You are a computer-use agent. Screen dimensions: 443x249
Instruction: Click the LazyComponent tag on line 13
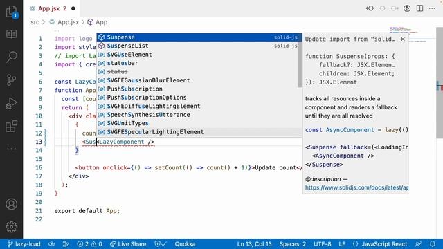[122, 142]
